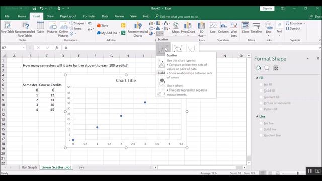Screen dimensions: 322x181
Task: Switch to the Bar Graph sheet tab
Action: pyautogui.click(x=29, y=167)
